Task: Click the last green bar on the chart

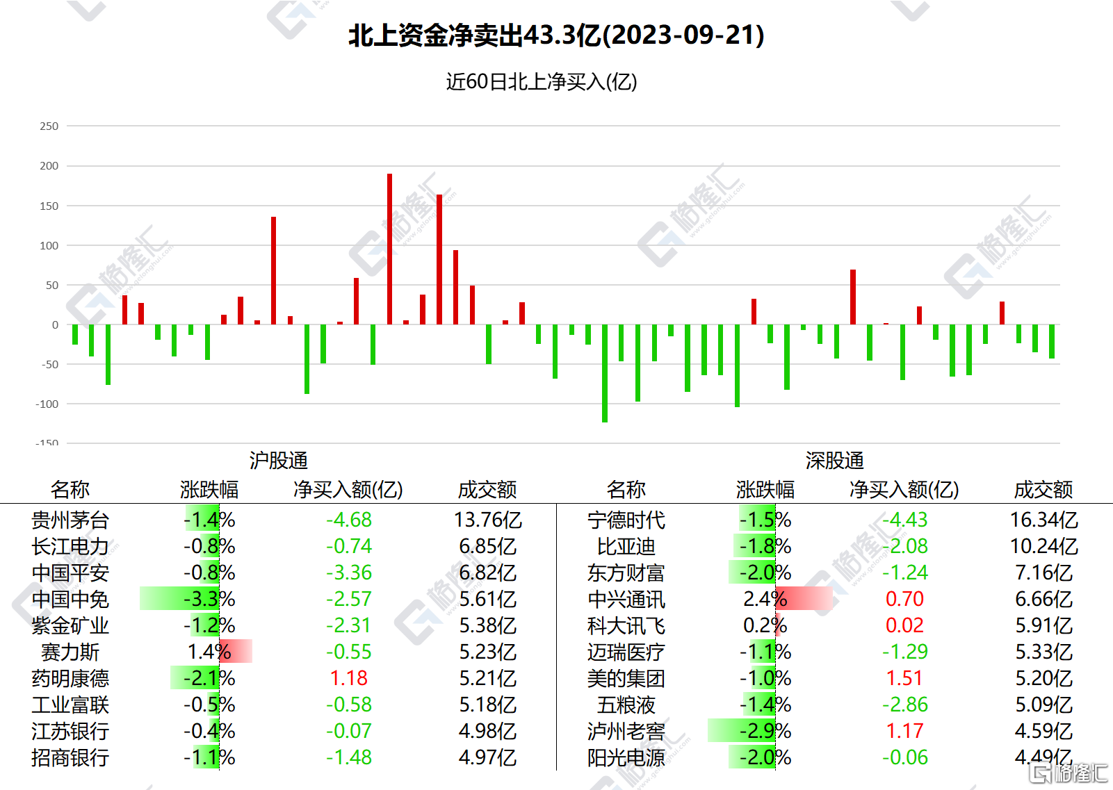Action: [x=1052, y=341]
